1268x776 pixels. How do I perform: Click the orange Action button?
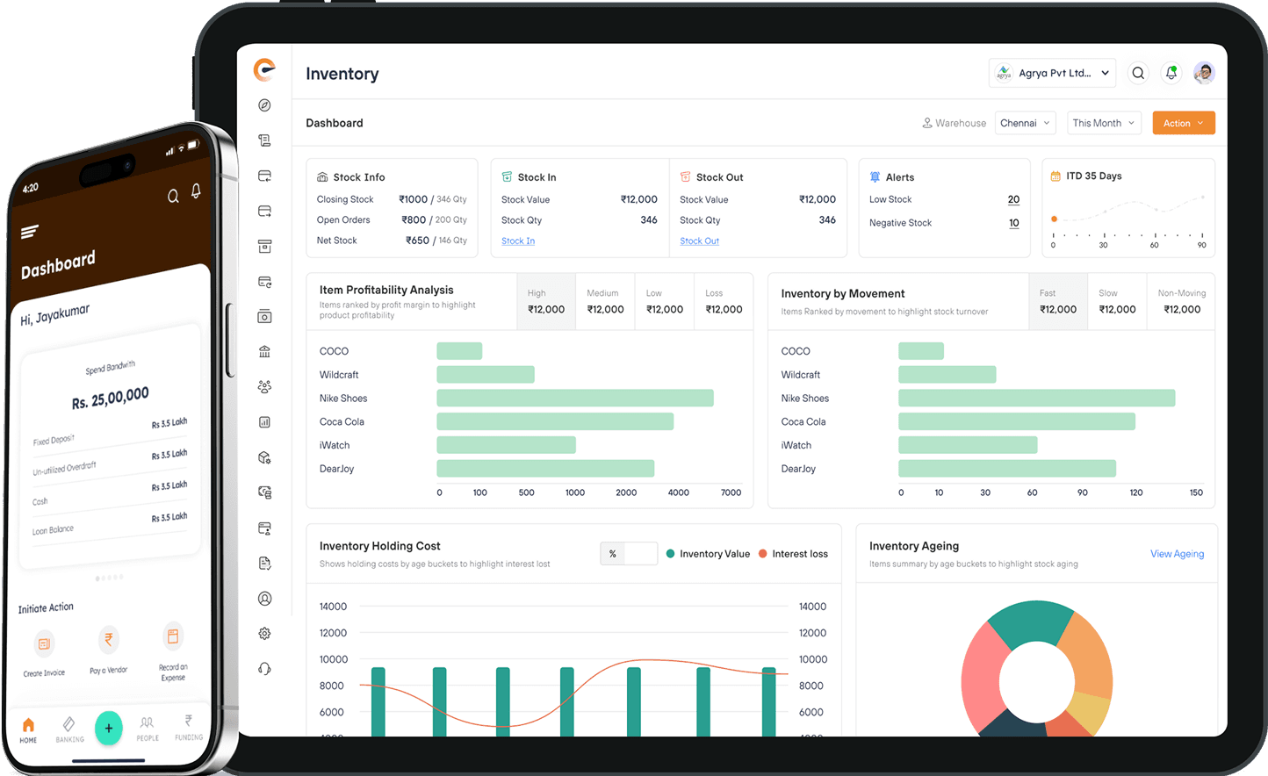(1183, 123)
